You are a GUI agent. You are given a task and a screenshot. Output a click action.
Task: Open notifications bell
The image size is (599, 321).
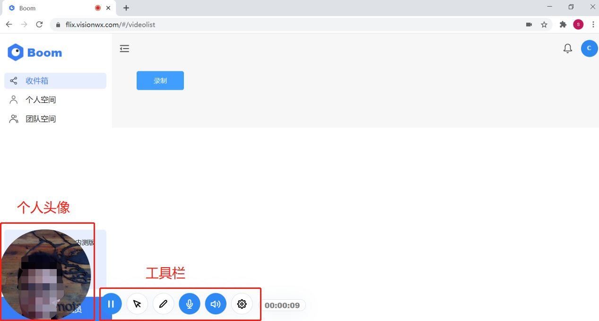[568, 48]
